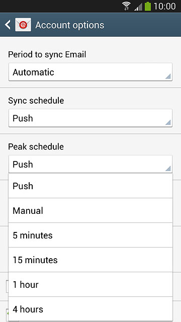This screenshot has height=322, width=181.
Task: Choose the 5 minutes option
Action: [x=90, y=235]
